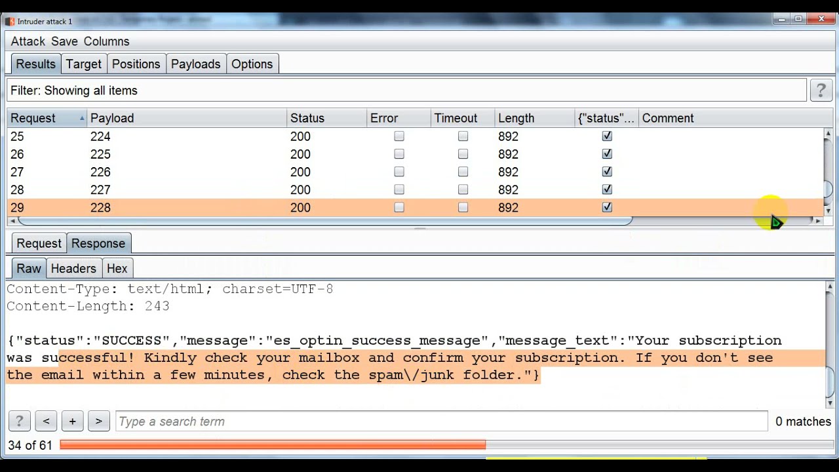Screen dimensions: 839x472
Task: Click the plus search options button
Action: 73,421
